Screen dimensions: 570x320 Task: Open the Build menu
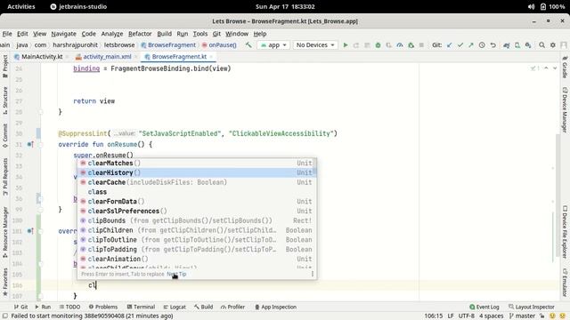click(x=164, y=34)
